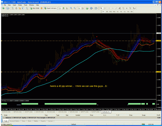162x126 pixels.
Task: Open the Indicators list dropdown
Action: click(x=87, y=8)
